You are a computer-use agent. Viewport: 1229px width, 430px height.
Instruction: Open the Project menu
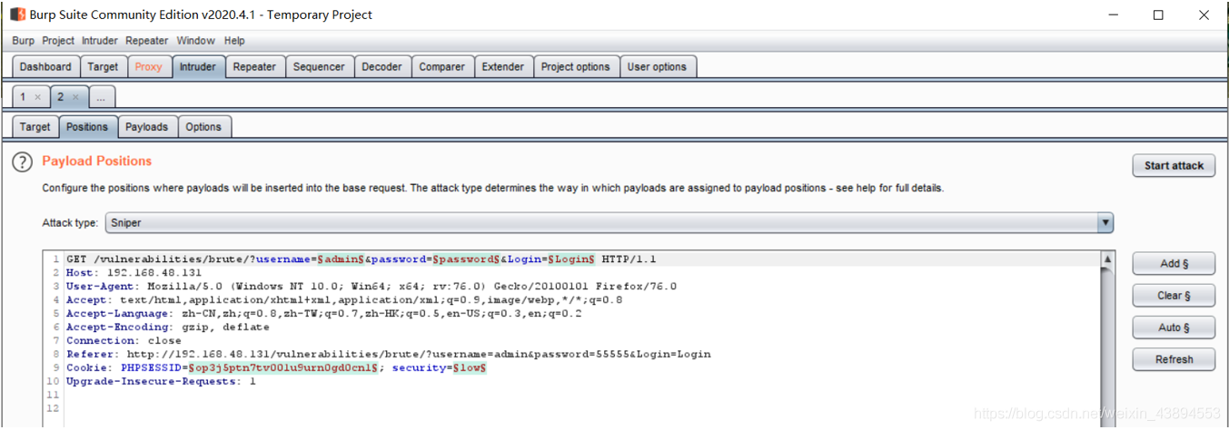click(x=58, y=41)
